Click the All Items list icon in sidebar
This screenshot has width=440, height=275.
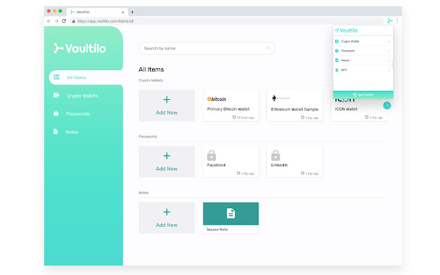pyautogui.click(x=56, y=77)
